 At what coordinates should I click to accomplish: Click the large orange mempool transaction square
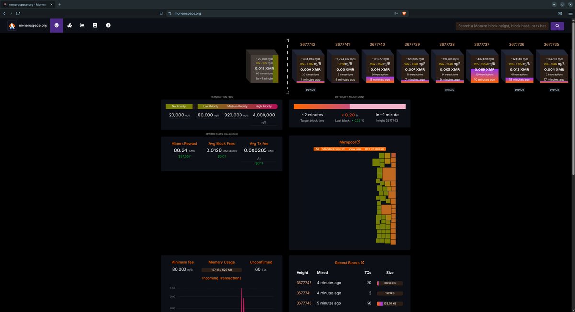[x=389, y=173]
